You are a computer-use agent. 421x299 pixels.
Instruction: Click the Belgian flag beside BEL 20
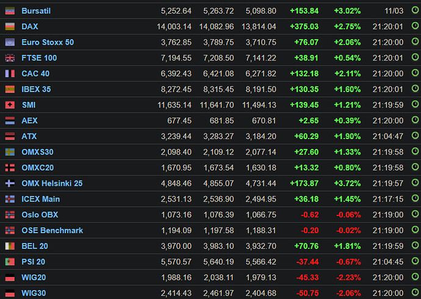click(10, 246)
